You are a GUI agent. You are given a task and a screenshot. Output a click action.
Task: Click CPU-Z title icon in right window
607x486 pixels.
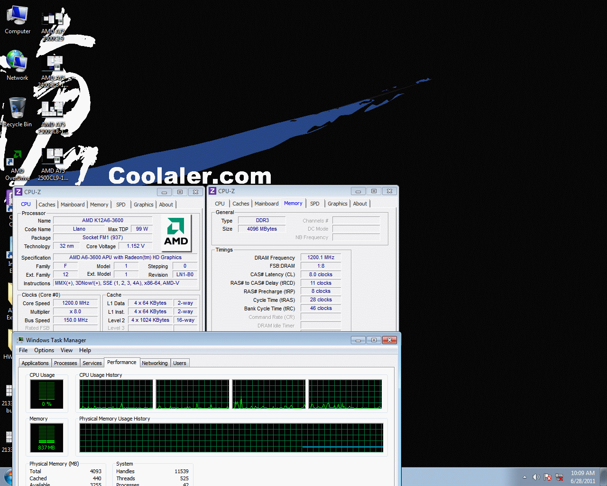coord(212,191)
